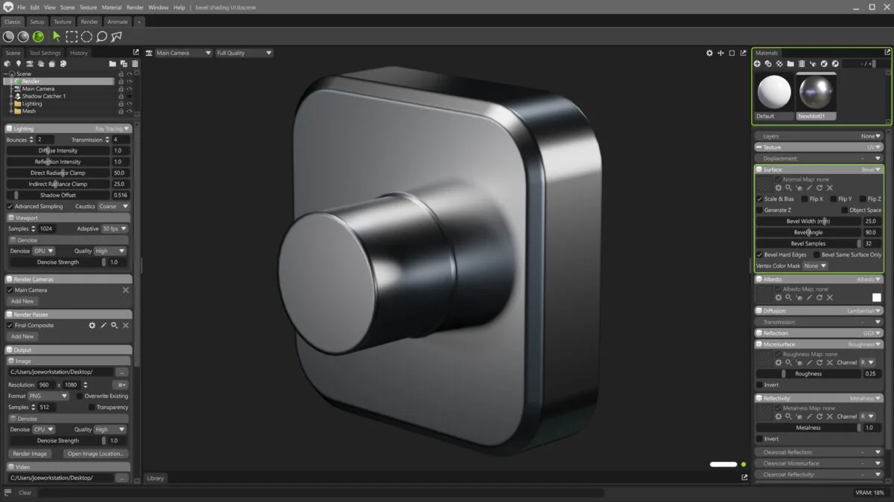This screenshot has height=502, width=894.
Task: Open normal map settings gear
Action: (779, 188)
